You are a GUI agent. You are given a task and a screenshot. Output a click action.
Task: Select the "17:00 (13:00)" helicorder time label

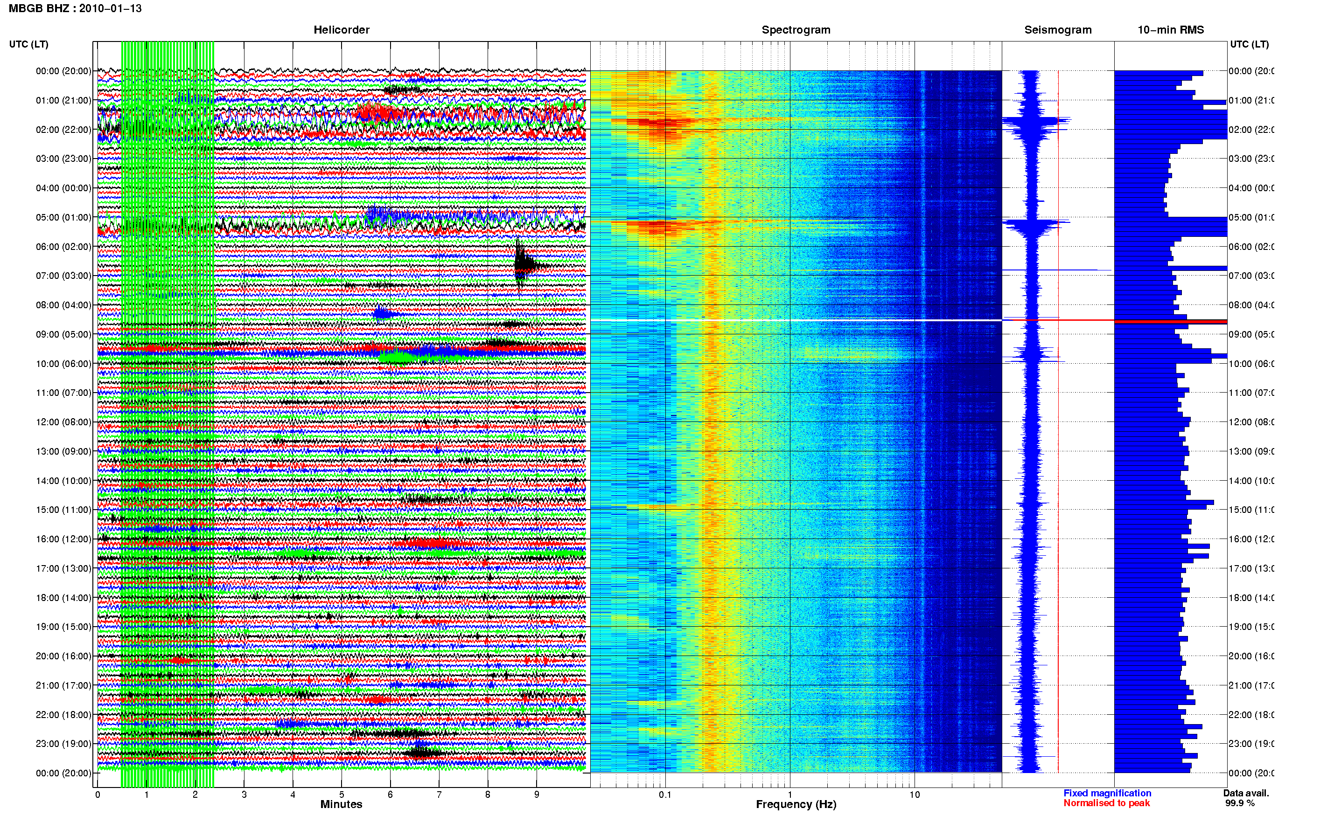tap(63, 568)
